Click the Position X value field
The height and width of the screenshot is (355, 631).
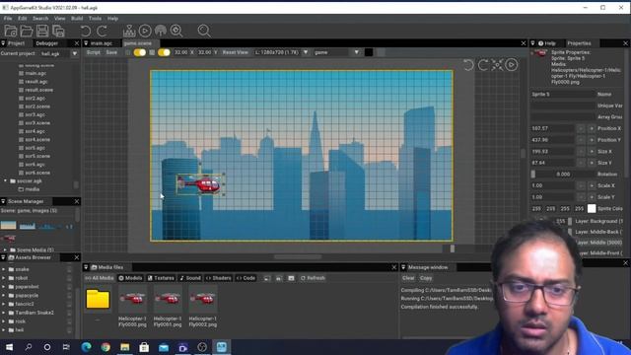point(552,128)
